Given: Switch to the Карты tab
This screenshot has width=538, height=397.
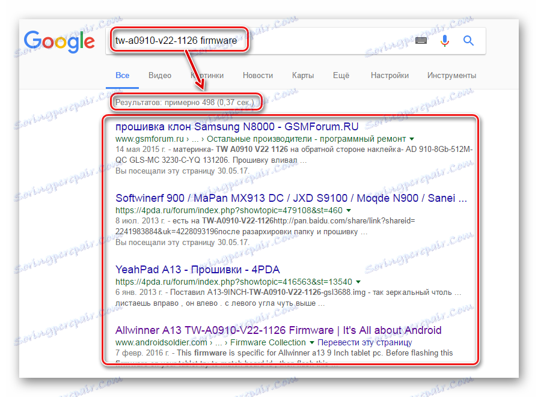Looking at the screenshot, I should (x=303, y=76).
